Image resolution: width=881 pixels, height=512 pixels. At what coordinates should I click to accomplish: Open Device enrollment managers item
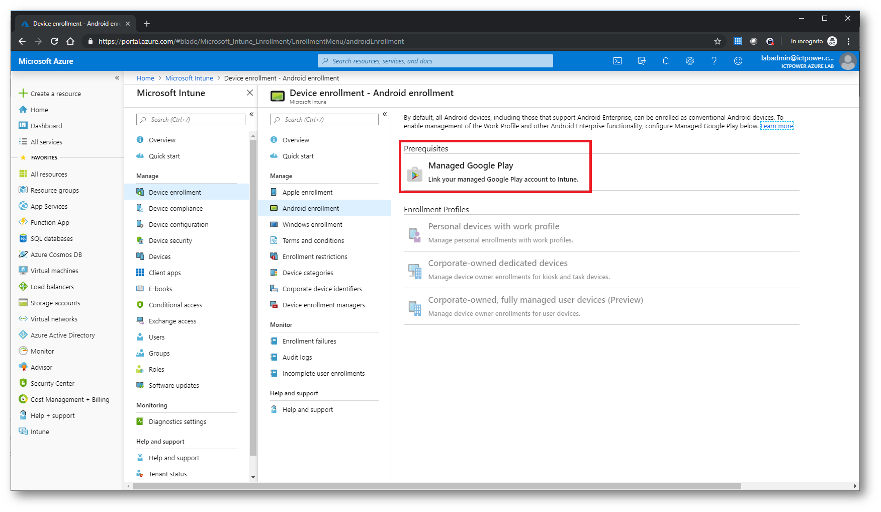[324, 305]
